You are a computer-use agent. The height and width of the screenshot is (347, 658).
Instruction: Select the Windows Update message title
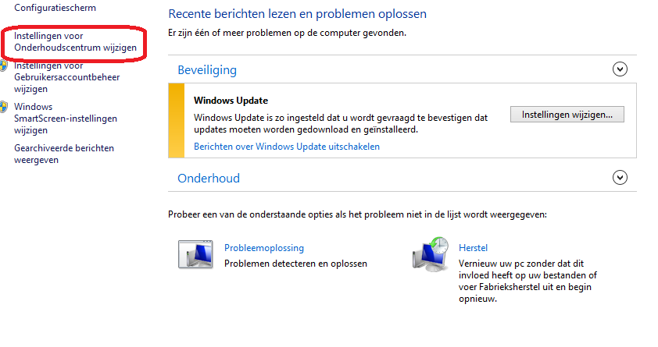click(x=231, y=101)
